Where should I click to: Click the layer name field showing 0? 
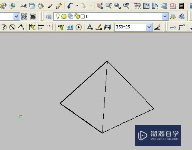click(x=87, y=16)
